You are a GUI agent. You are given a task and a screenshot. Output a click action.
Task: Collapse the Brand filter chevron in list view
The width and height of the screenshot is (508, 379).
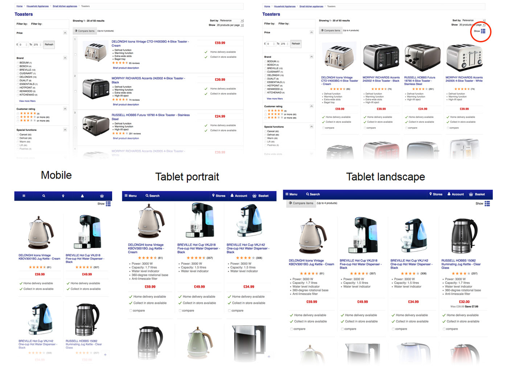65,58
